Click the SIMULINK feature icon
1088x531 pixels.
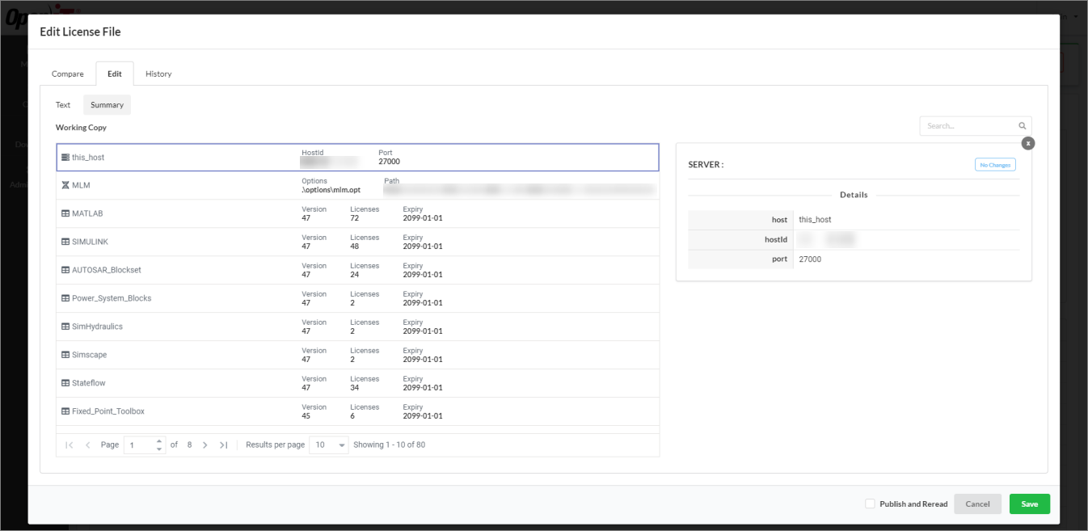pyautogui.click(x=65, y=241)
